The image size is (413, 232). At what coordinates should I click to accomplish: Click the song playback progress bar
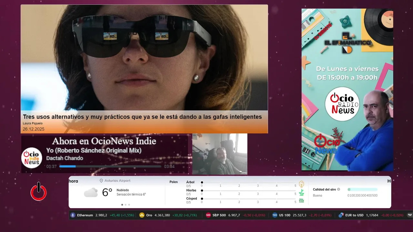(110, 166)
